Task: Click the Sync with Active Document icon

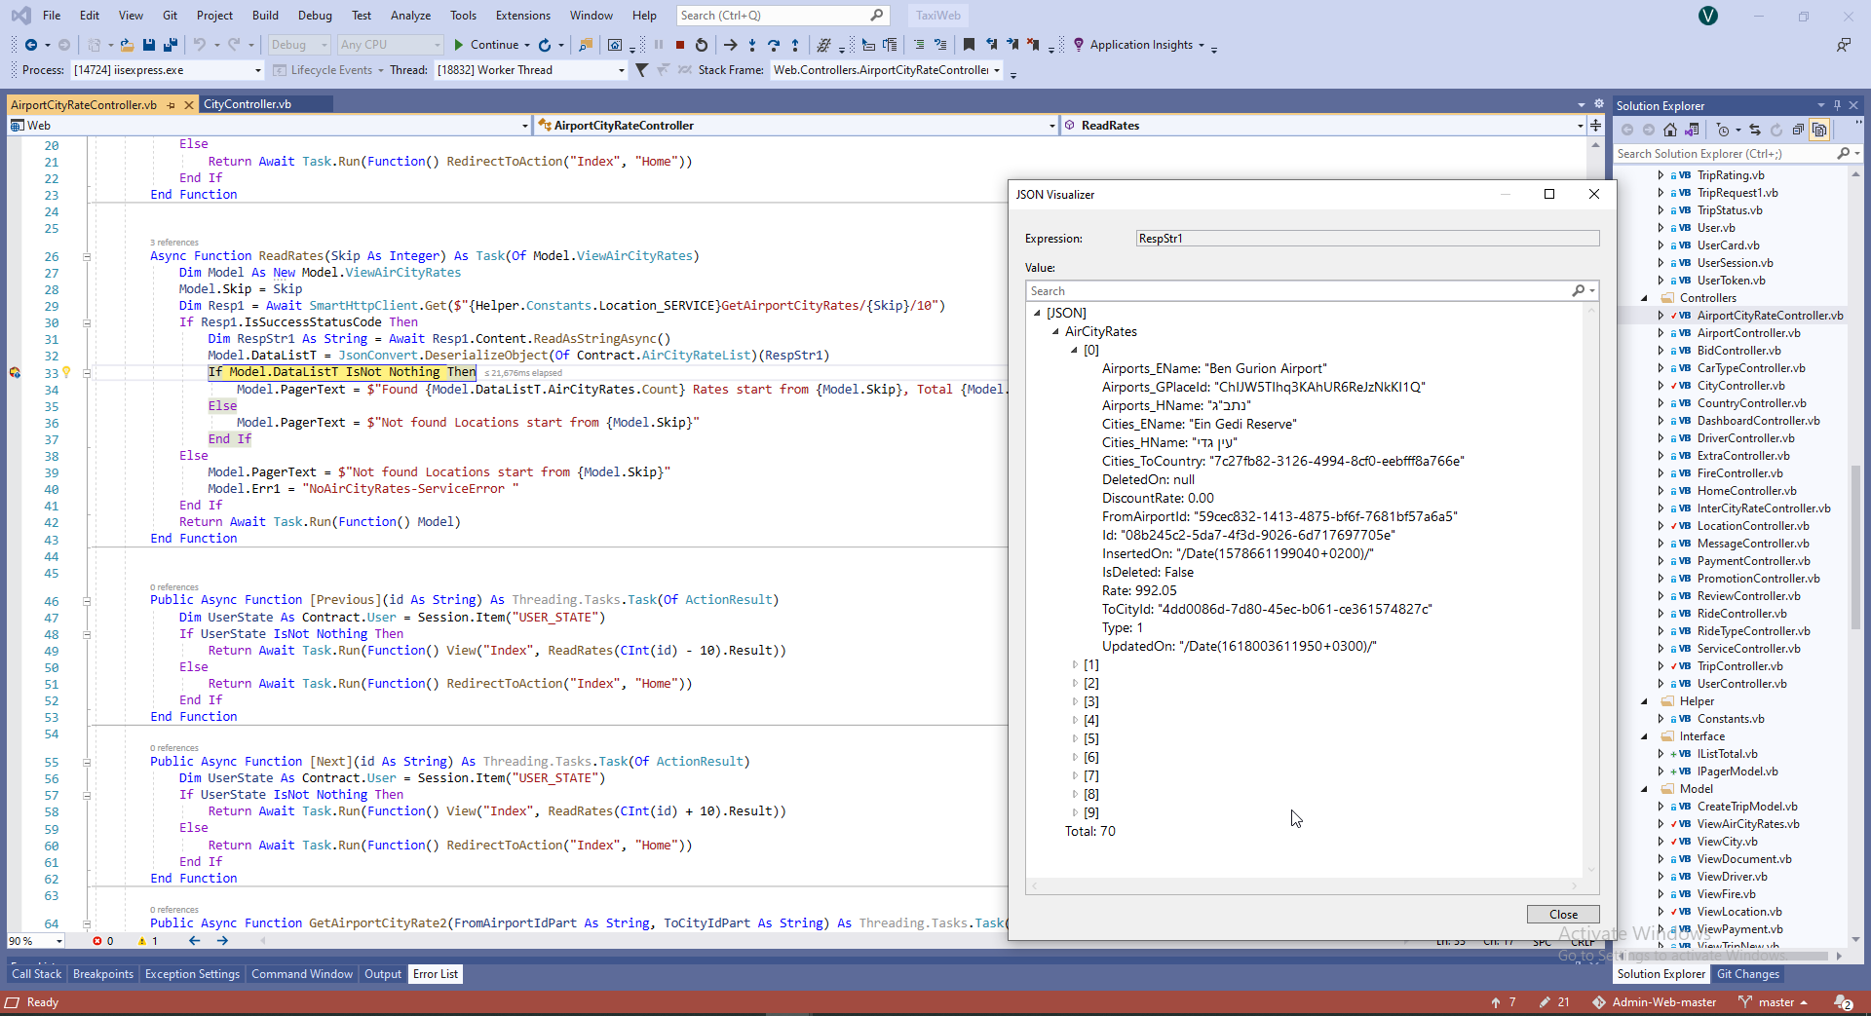Action: click(1754, 130)
